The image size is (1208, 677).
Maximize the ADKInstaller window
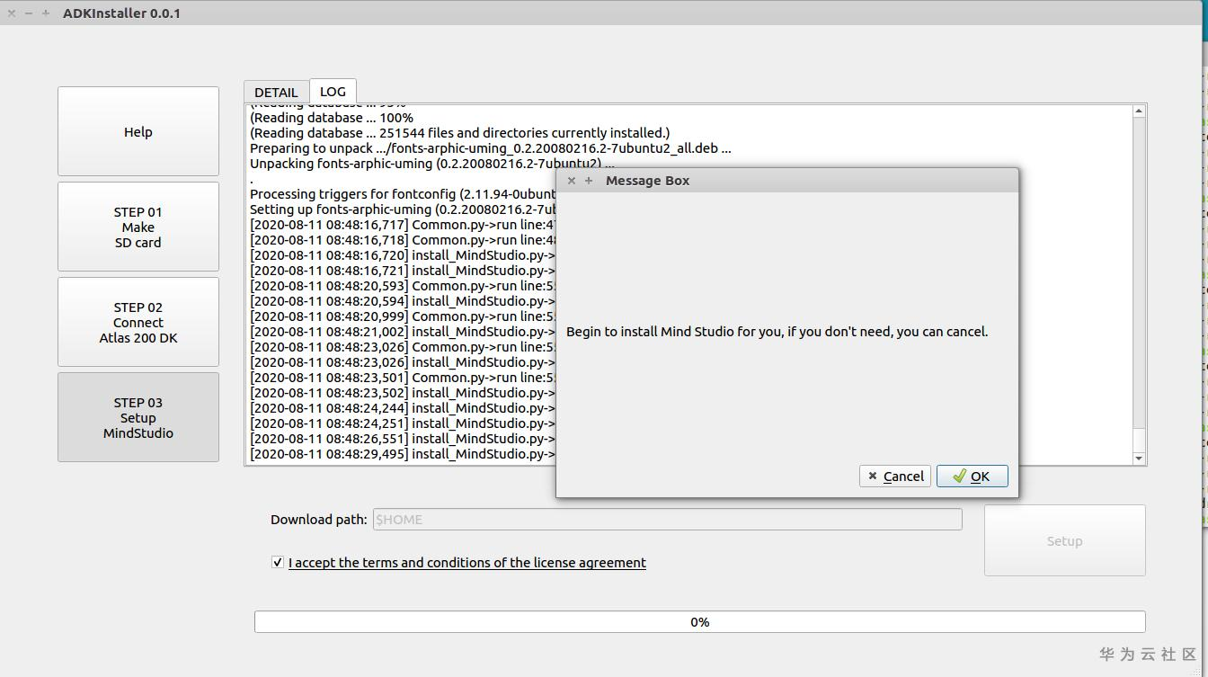tap(46, 13)
